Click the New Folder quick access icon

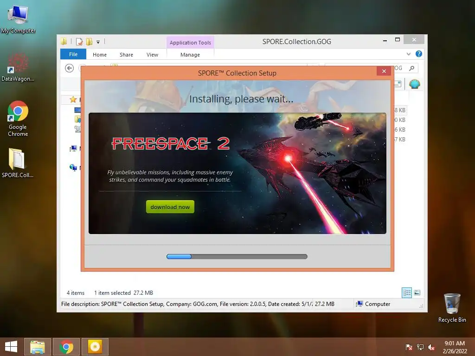click(90, 41)
